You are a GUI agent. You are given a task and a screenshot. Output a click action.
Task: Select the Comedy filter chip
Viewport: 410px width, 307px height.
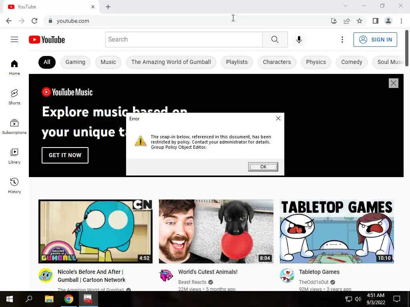click(x=352, y=62)
